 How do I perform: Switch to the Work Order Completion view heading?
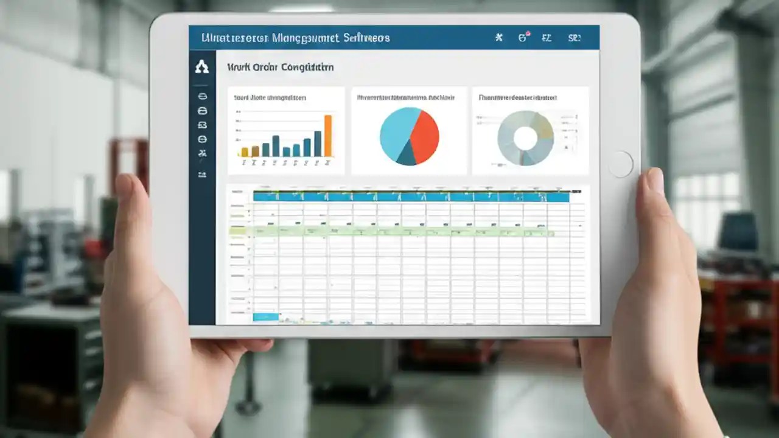point(279,68)
